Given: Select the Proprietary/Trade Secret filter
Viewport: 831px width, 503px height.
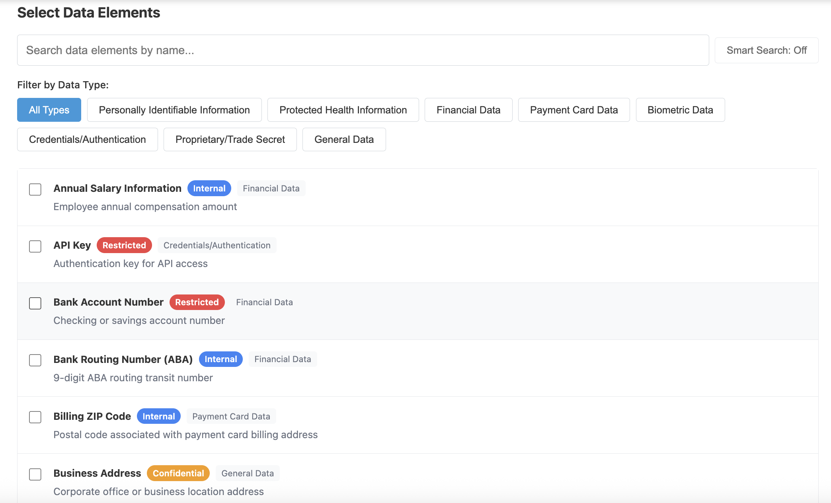Looking at the screenshot, I should (230, 139).
